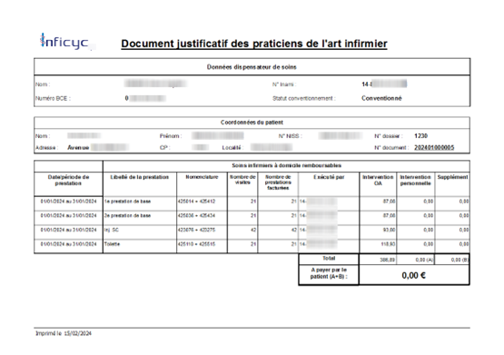Image resolution: width=504 pixels, height=355 pixels.
Task: Click the visit count 42 in Inj. SC row
Action: coord(253,230)
